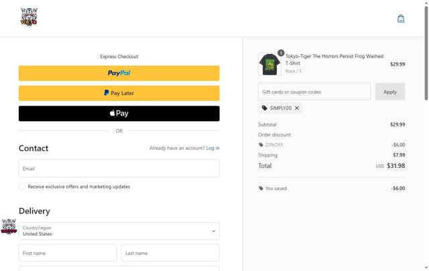Click the tag icon beside You saved

261,188
